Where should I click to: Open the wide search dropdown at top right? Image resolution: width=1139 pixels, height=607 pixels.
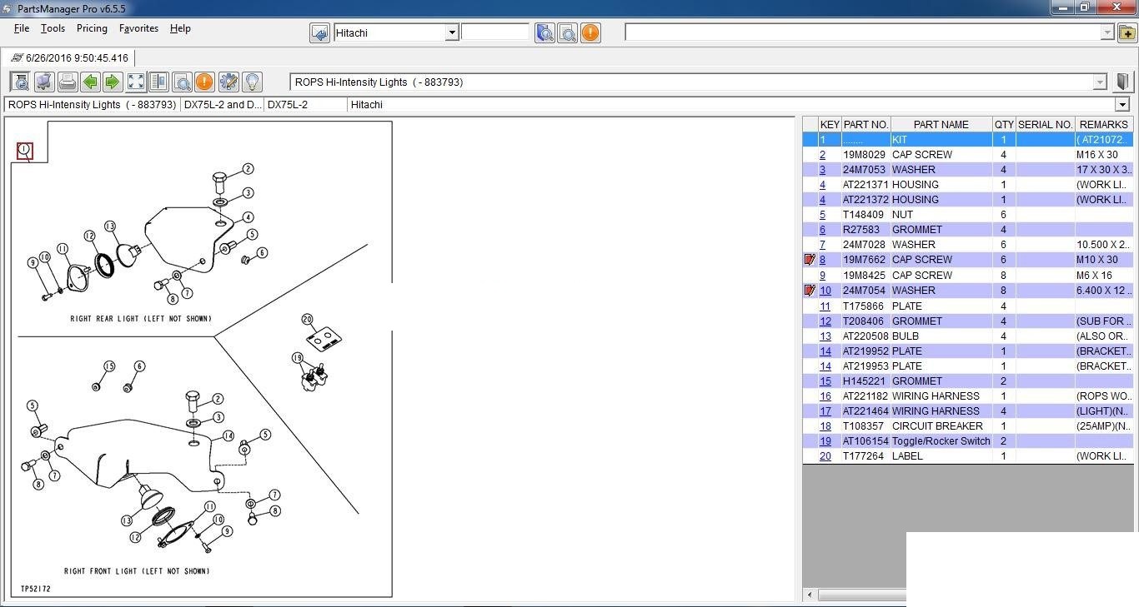(x=1106, y=32)
